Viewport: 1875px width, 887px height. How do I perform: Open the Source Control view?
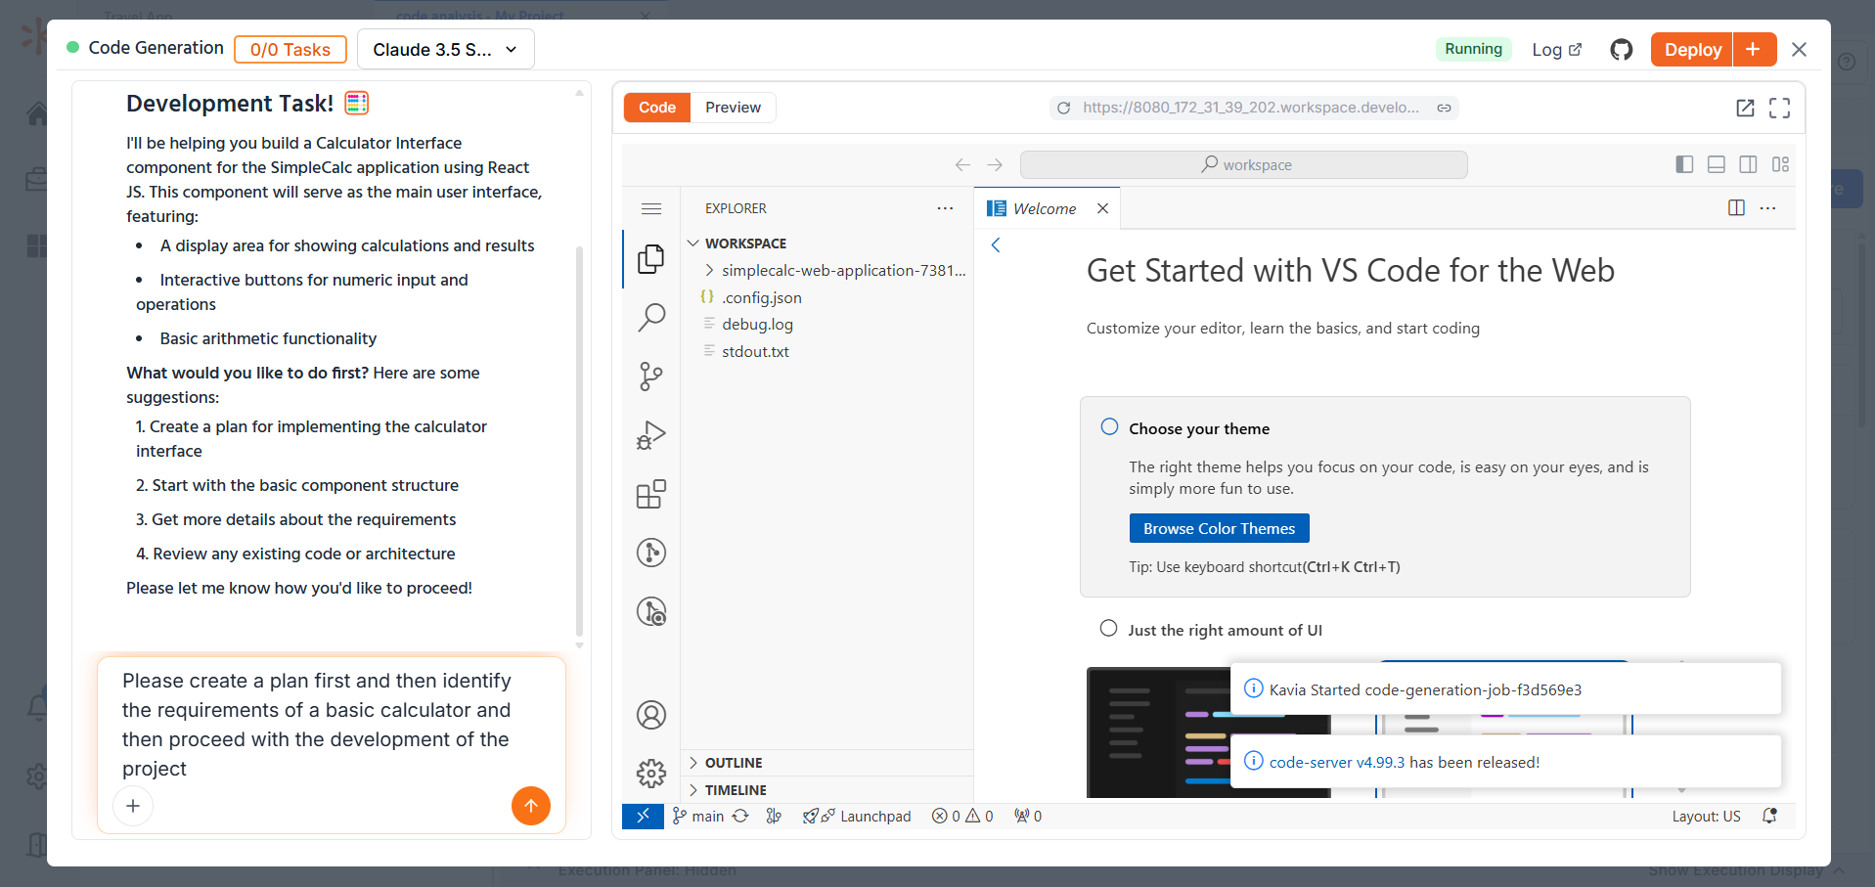pyautogui.click(x=651, y=377)
